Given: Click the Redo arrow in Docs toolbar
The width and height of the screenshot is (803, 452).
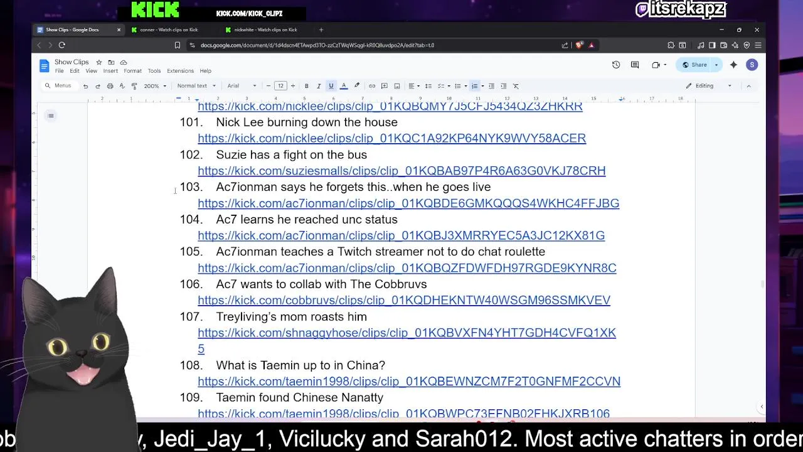Looking at the screenshot, I should coord(97,86).
